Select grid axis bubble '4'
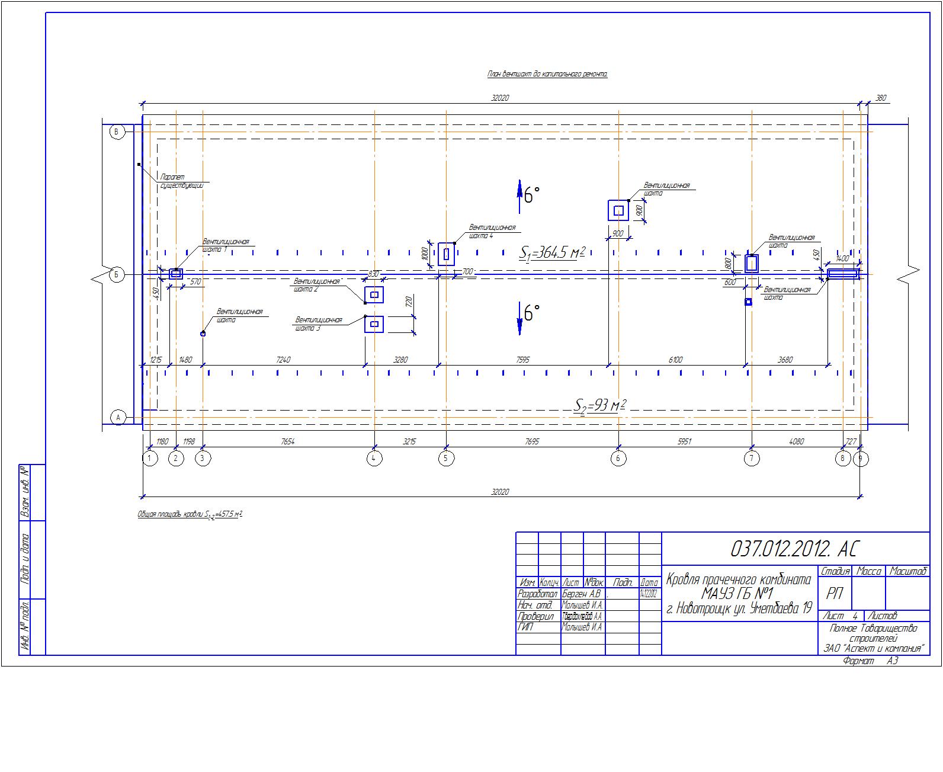 [x=374, y=459]
